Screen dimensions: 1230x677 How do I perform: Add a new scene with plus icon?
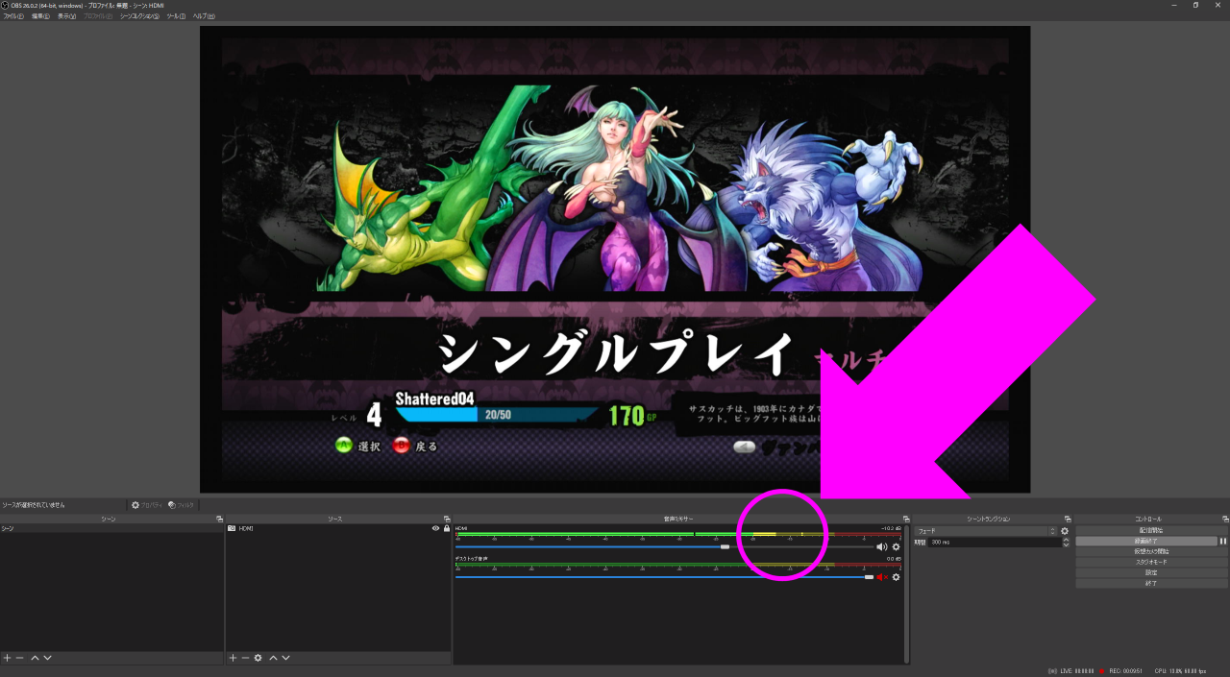7,658
